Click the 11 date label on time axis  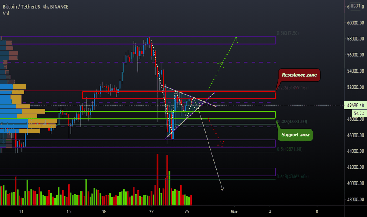click(21, 212)
